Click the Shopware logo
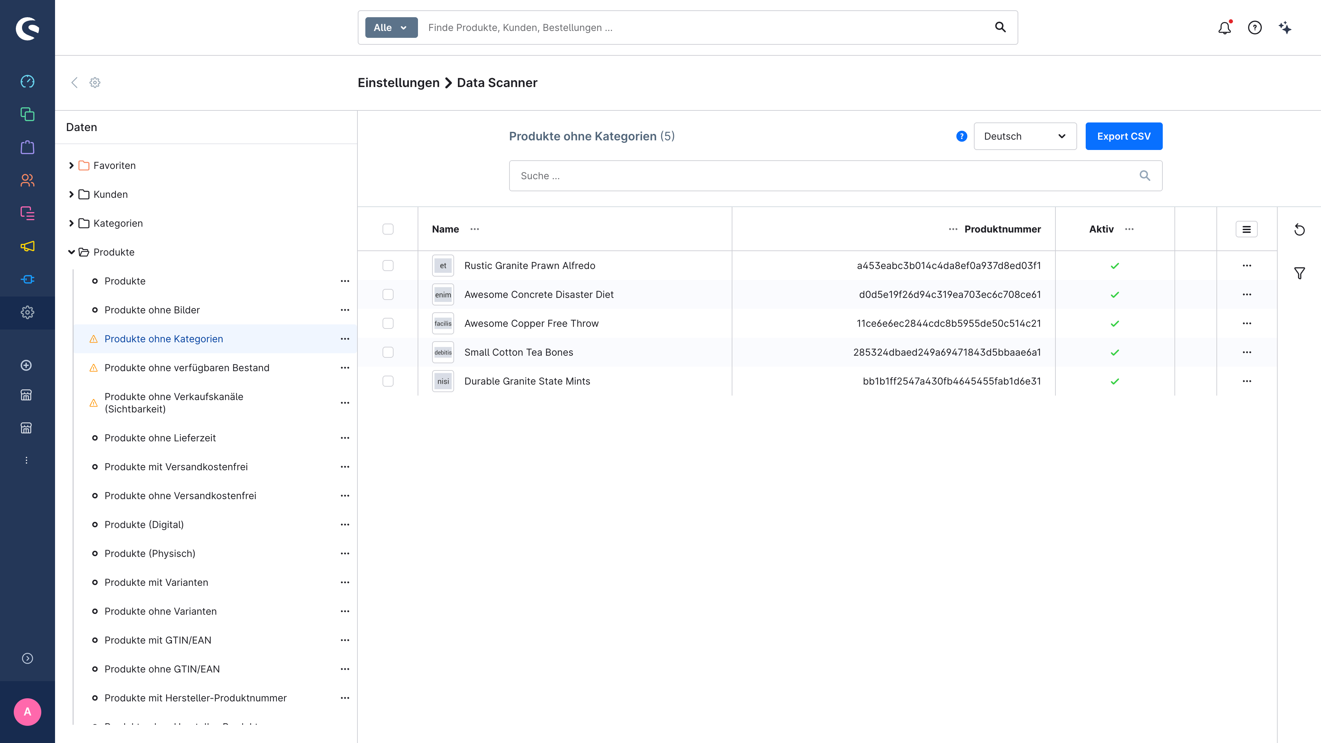 27,28
